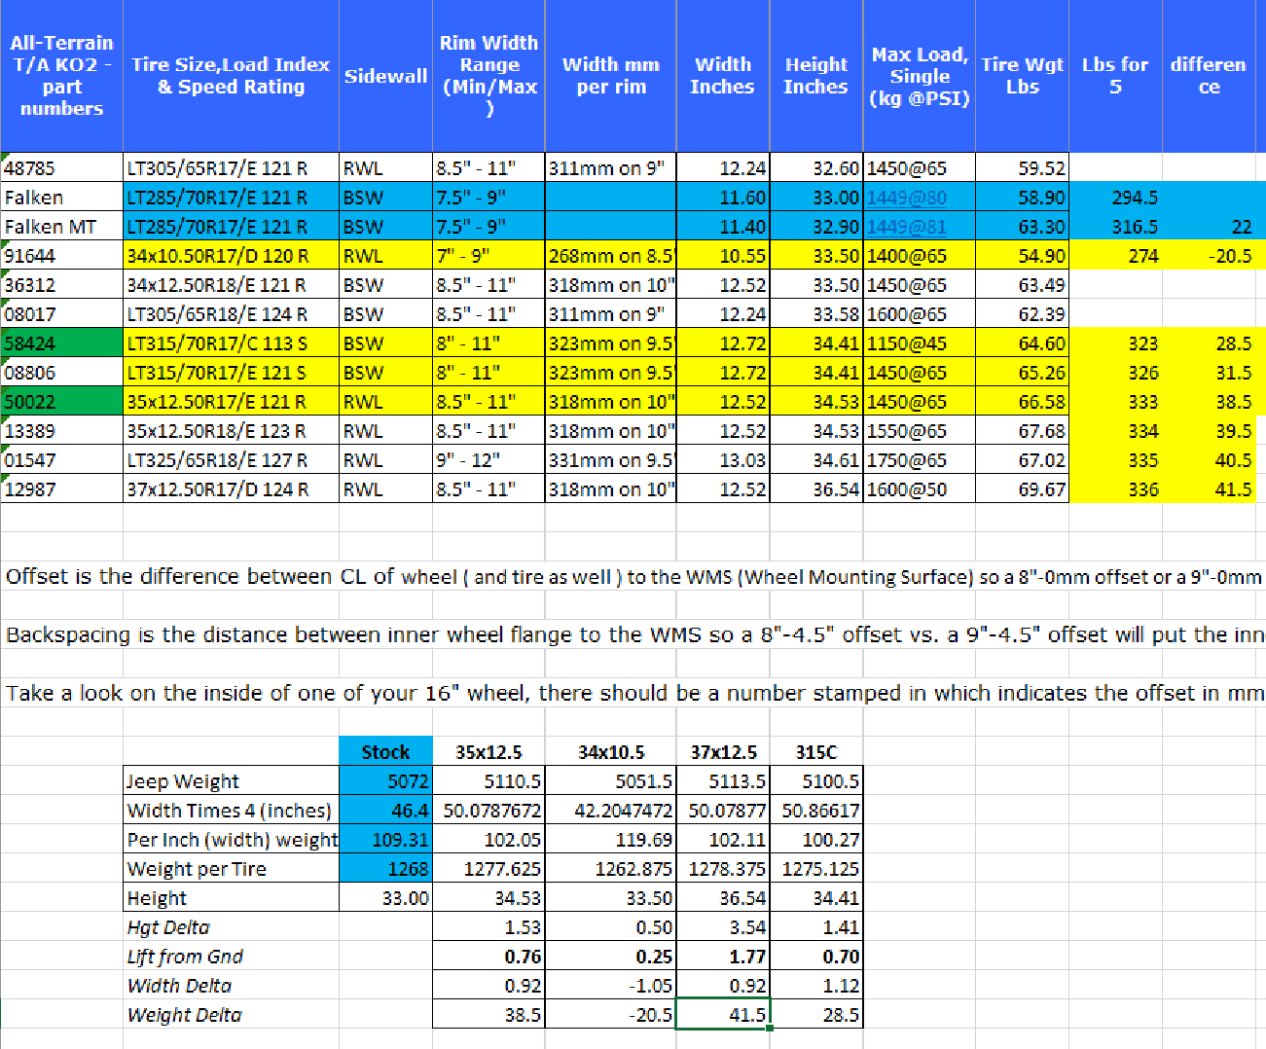Select Weight Delta value 41.5 in 37x12.5 column
This screenshot has height=1049, width=1266.
723,1015
